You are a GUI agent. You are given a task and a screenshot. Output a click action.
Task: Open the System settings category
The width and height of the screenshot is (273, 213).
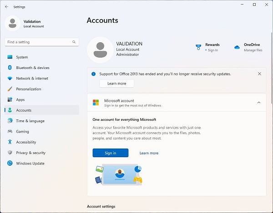[x=22, y=57]
